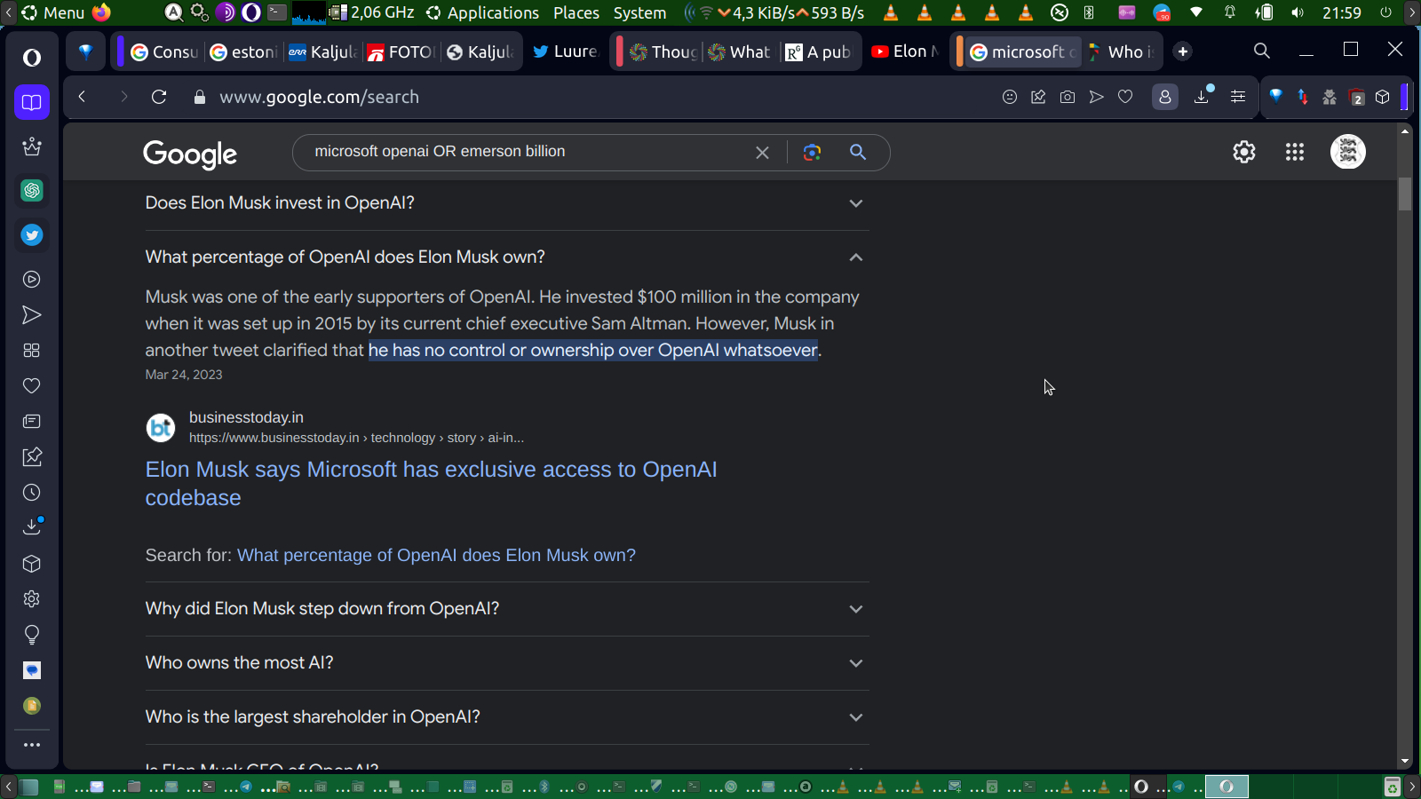Viewport: 1421px width, 799px height.
Task: Open Google apps grid
Action: point(1294,152)
